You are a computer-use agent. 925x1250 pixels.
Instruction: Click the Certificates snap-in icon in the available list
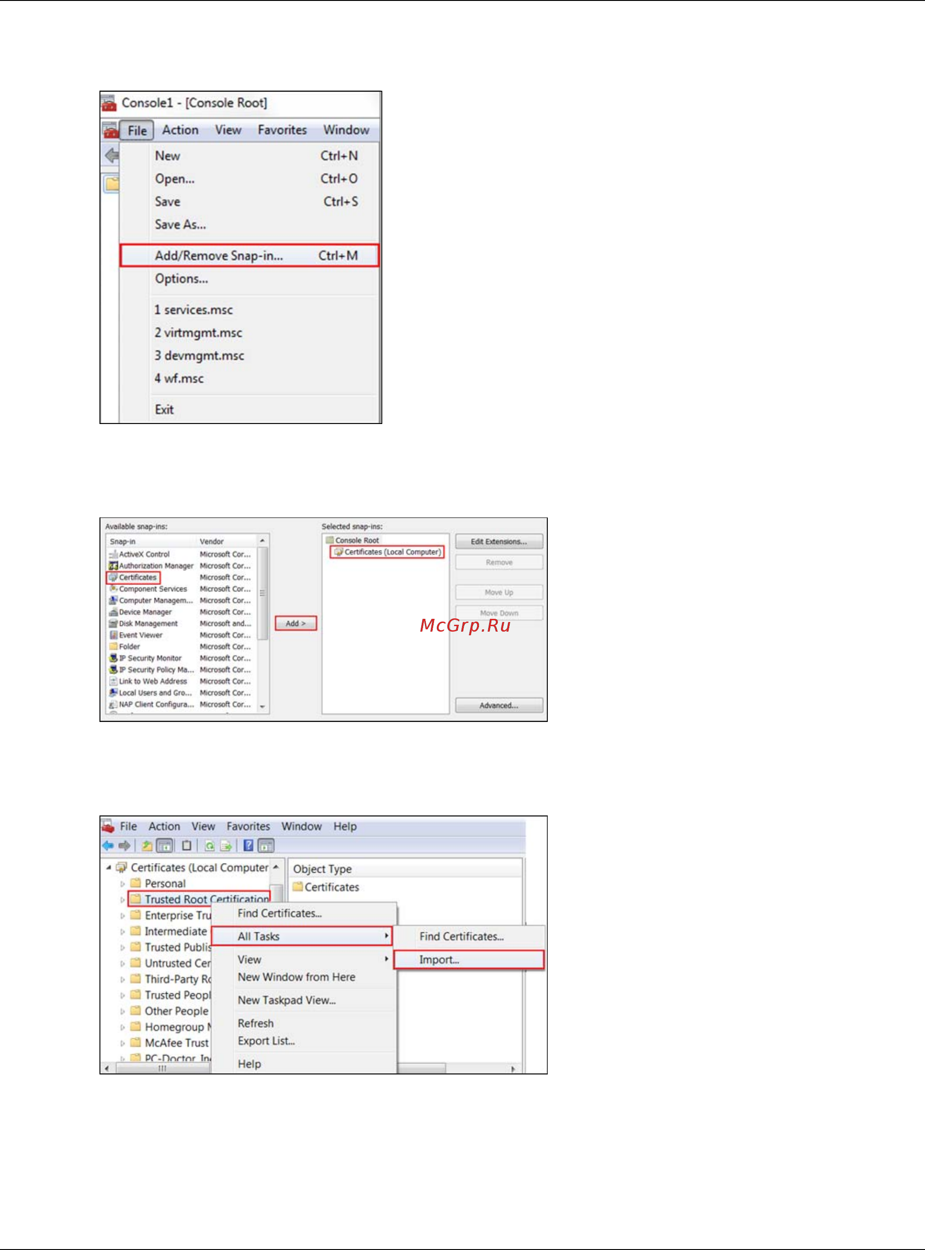[x=113, y=577]
